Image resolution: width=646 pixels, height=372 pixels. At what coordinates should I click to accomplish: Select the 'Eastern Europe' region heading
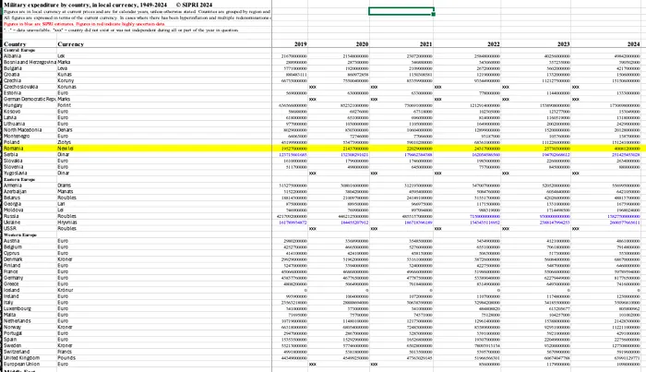tap(19, 180)
